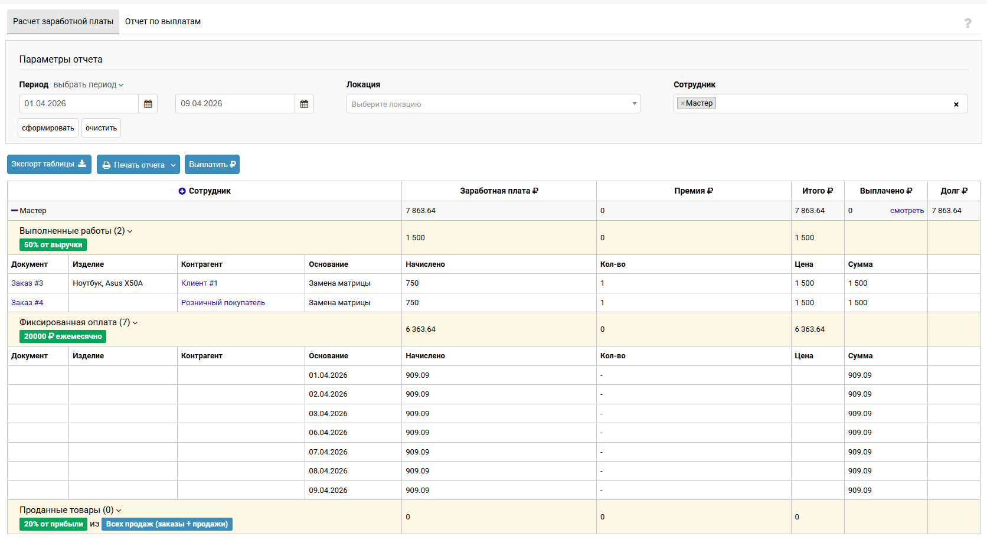Image resolution: width=987 pixels, height=546 pixels.
Task: Click the help question mark icon
Action: tap(968, 23)
